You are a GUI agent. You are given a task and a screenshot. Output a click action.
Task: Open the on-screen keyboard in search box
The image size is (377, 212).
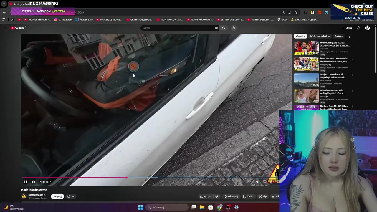pyautogui.click(x=216, y=28)
